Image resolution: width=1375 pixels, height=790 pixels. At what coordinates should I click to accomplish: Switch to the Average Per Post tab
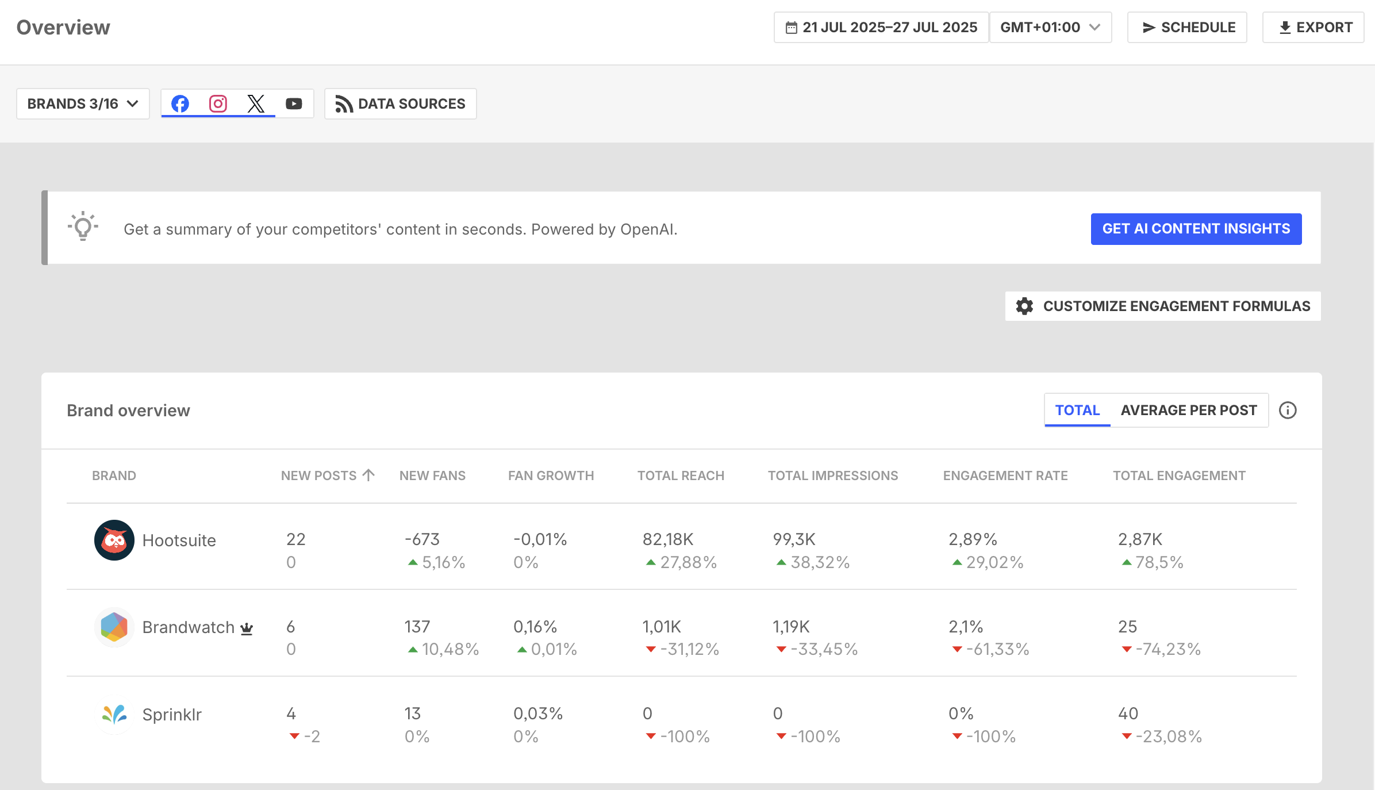(1189, 410)
